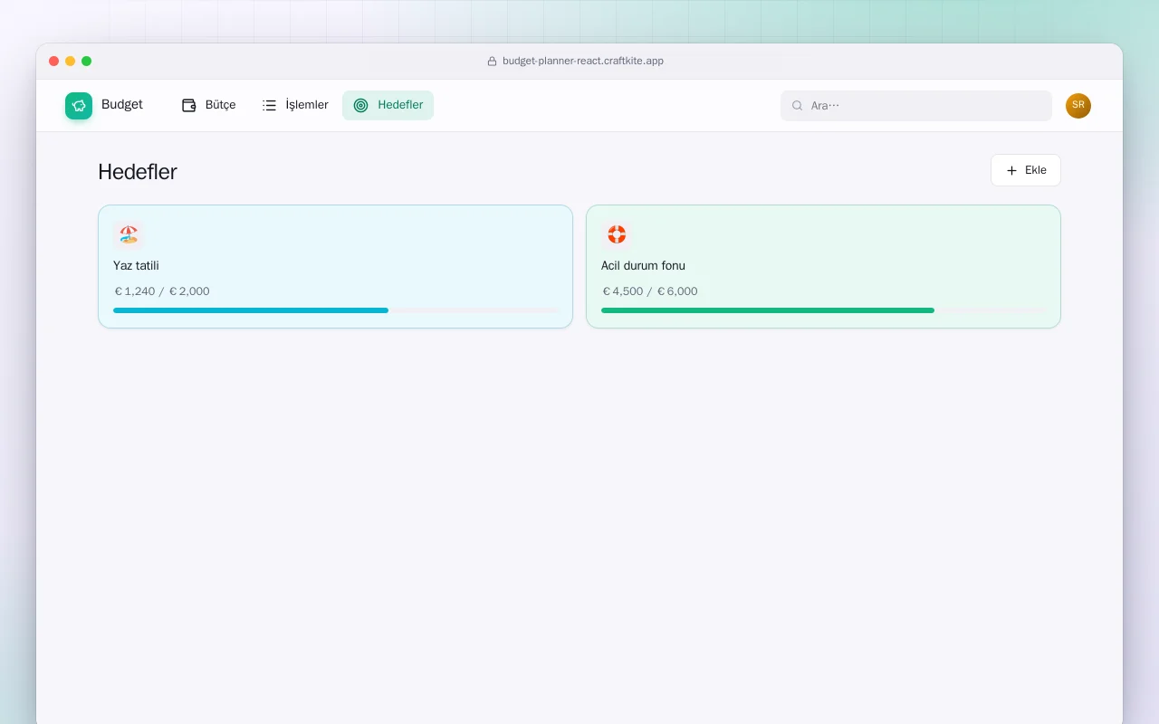Select the Hedefler tab
This screenshot has width=1159, height=724.
pyautogui.click(x=388, y=105)
